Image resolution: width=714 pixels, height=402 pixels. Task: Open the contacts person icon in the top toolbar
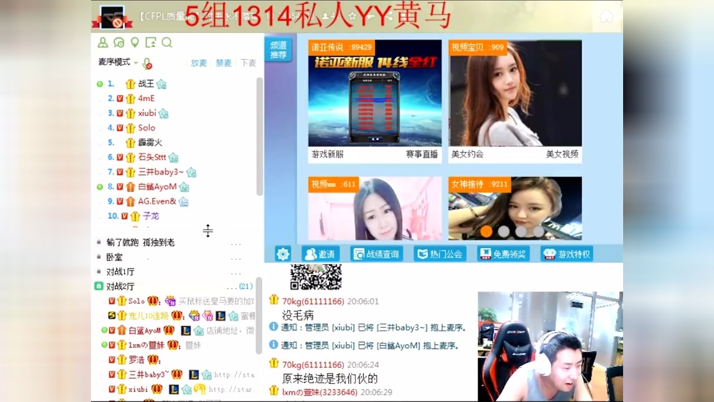[103, 42]
